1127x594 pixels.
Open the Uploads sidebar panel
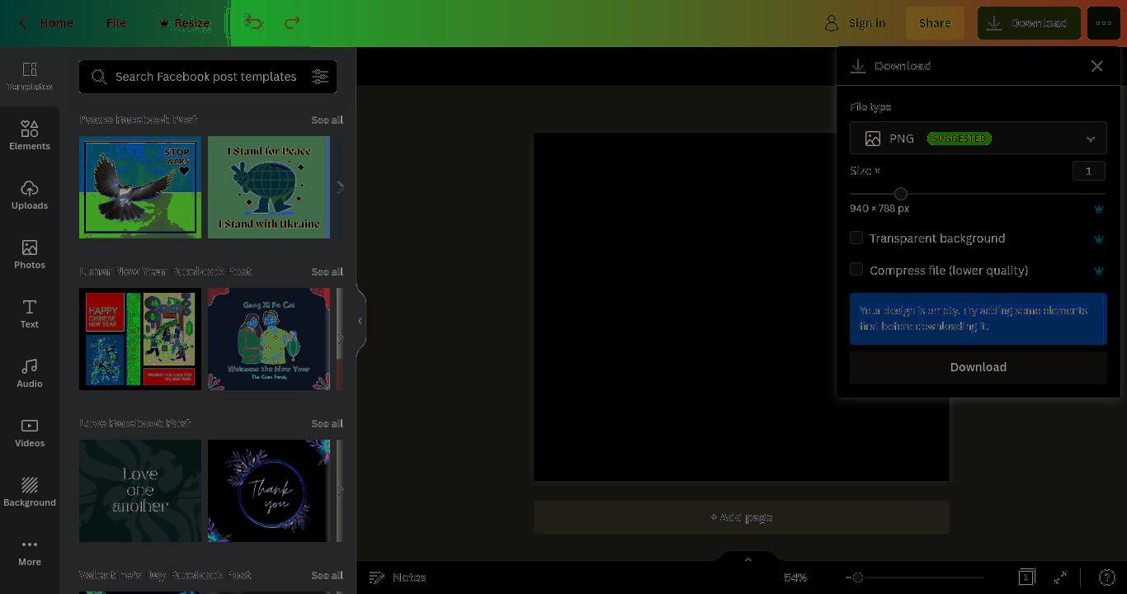pyautogui.click(x=30, y=196)
